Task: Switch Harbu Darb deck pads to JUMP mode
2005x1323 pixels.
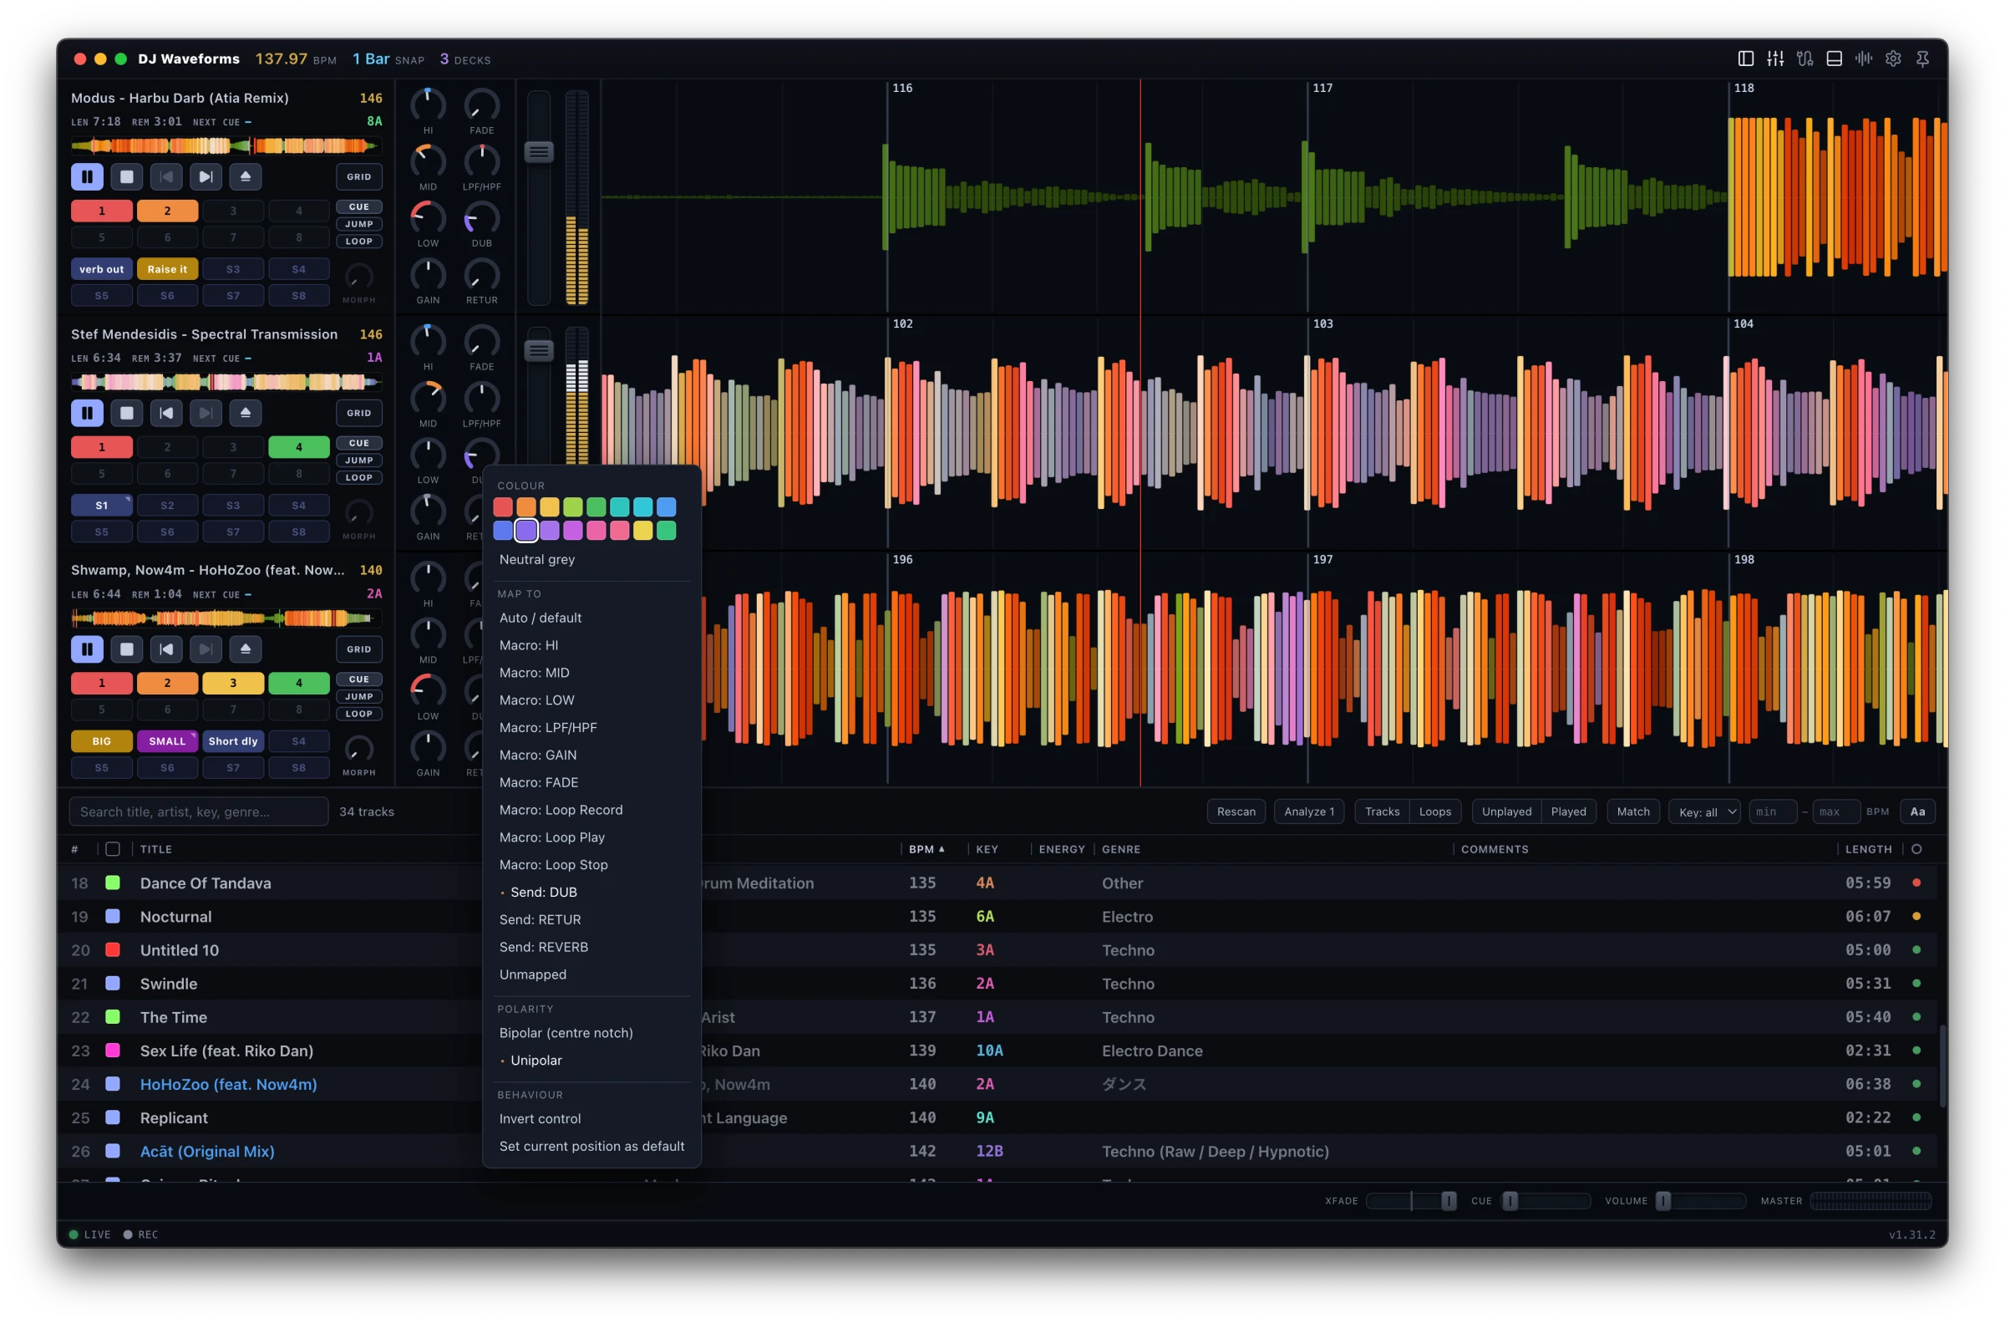Action: click(359, 224)
